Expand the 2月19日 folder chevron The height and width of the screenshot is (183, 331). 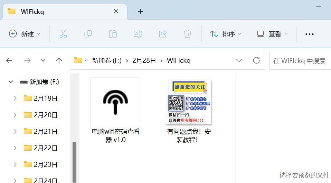pos(15,98)
